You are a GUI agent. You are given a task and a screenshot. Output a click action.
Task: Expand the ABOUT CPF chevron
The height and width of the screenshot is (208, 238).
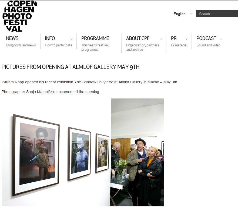pyautogui.click(x=161, y=39)
